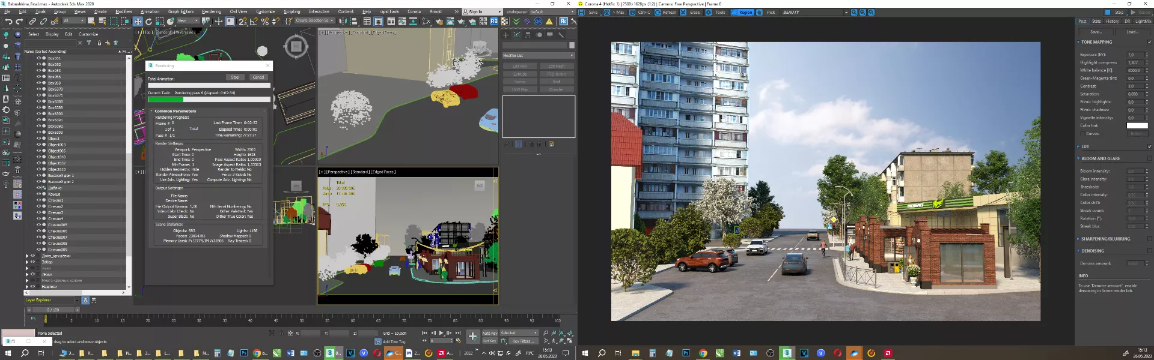Enable the SHARPENING/BLURRING checkbox
Viewport: 1154px width, 360px height.
[x=1150, y=239]
